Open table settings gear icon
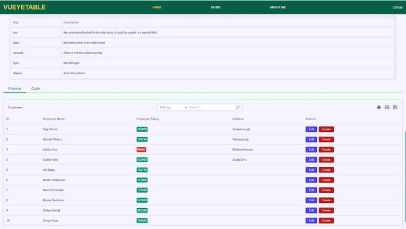406x229 pixels. (x=395, y=107)
